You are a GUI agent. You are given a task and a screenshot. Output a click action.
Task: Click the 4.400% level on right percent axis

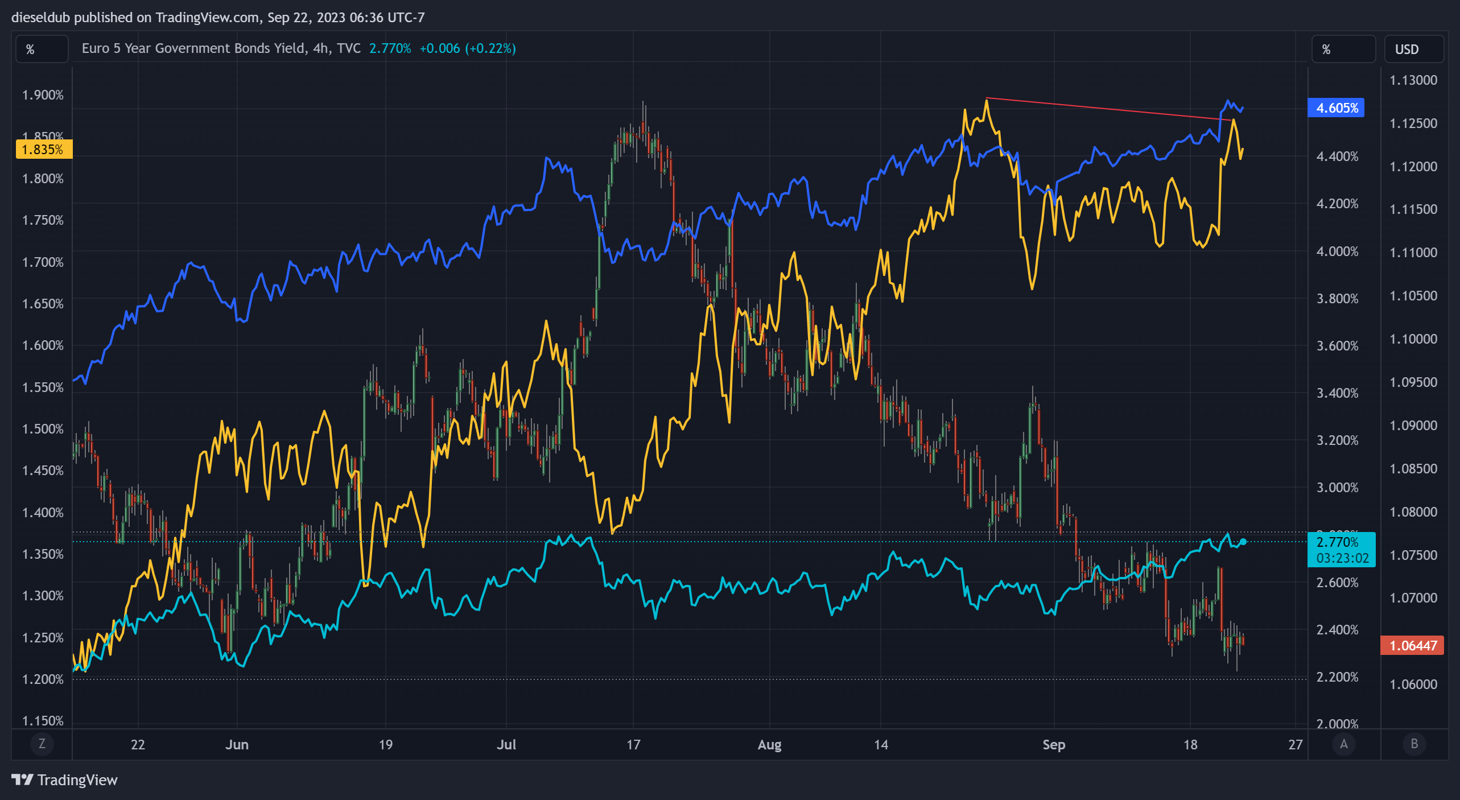point(1337,156)
